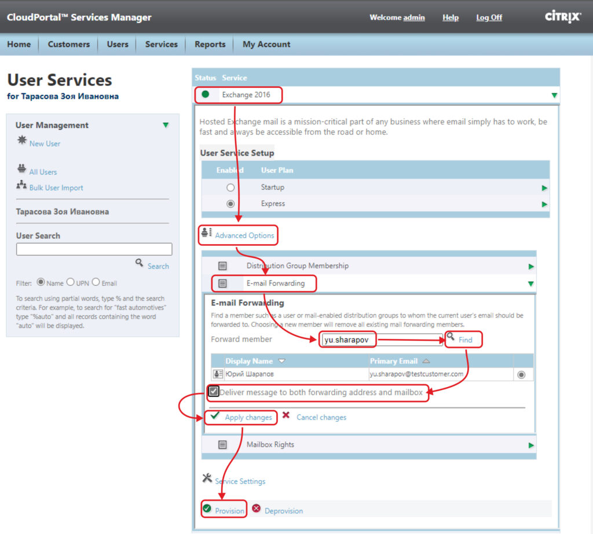Open the Users menu
593x534 pixels.
118,44
